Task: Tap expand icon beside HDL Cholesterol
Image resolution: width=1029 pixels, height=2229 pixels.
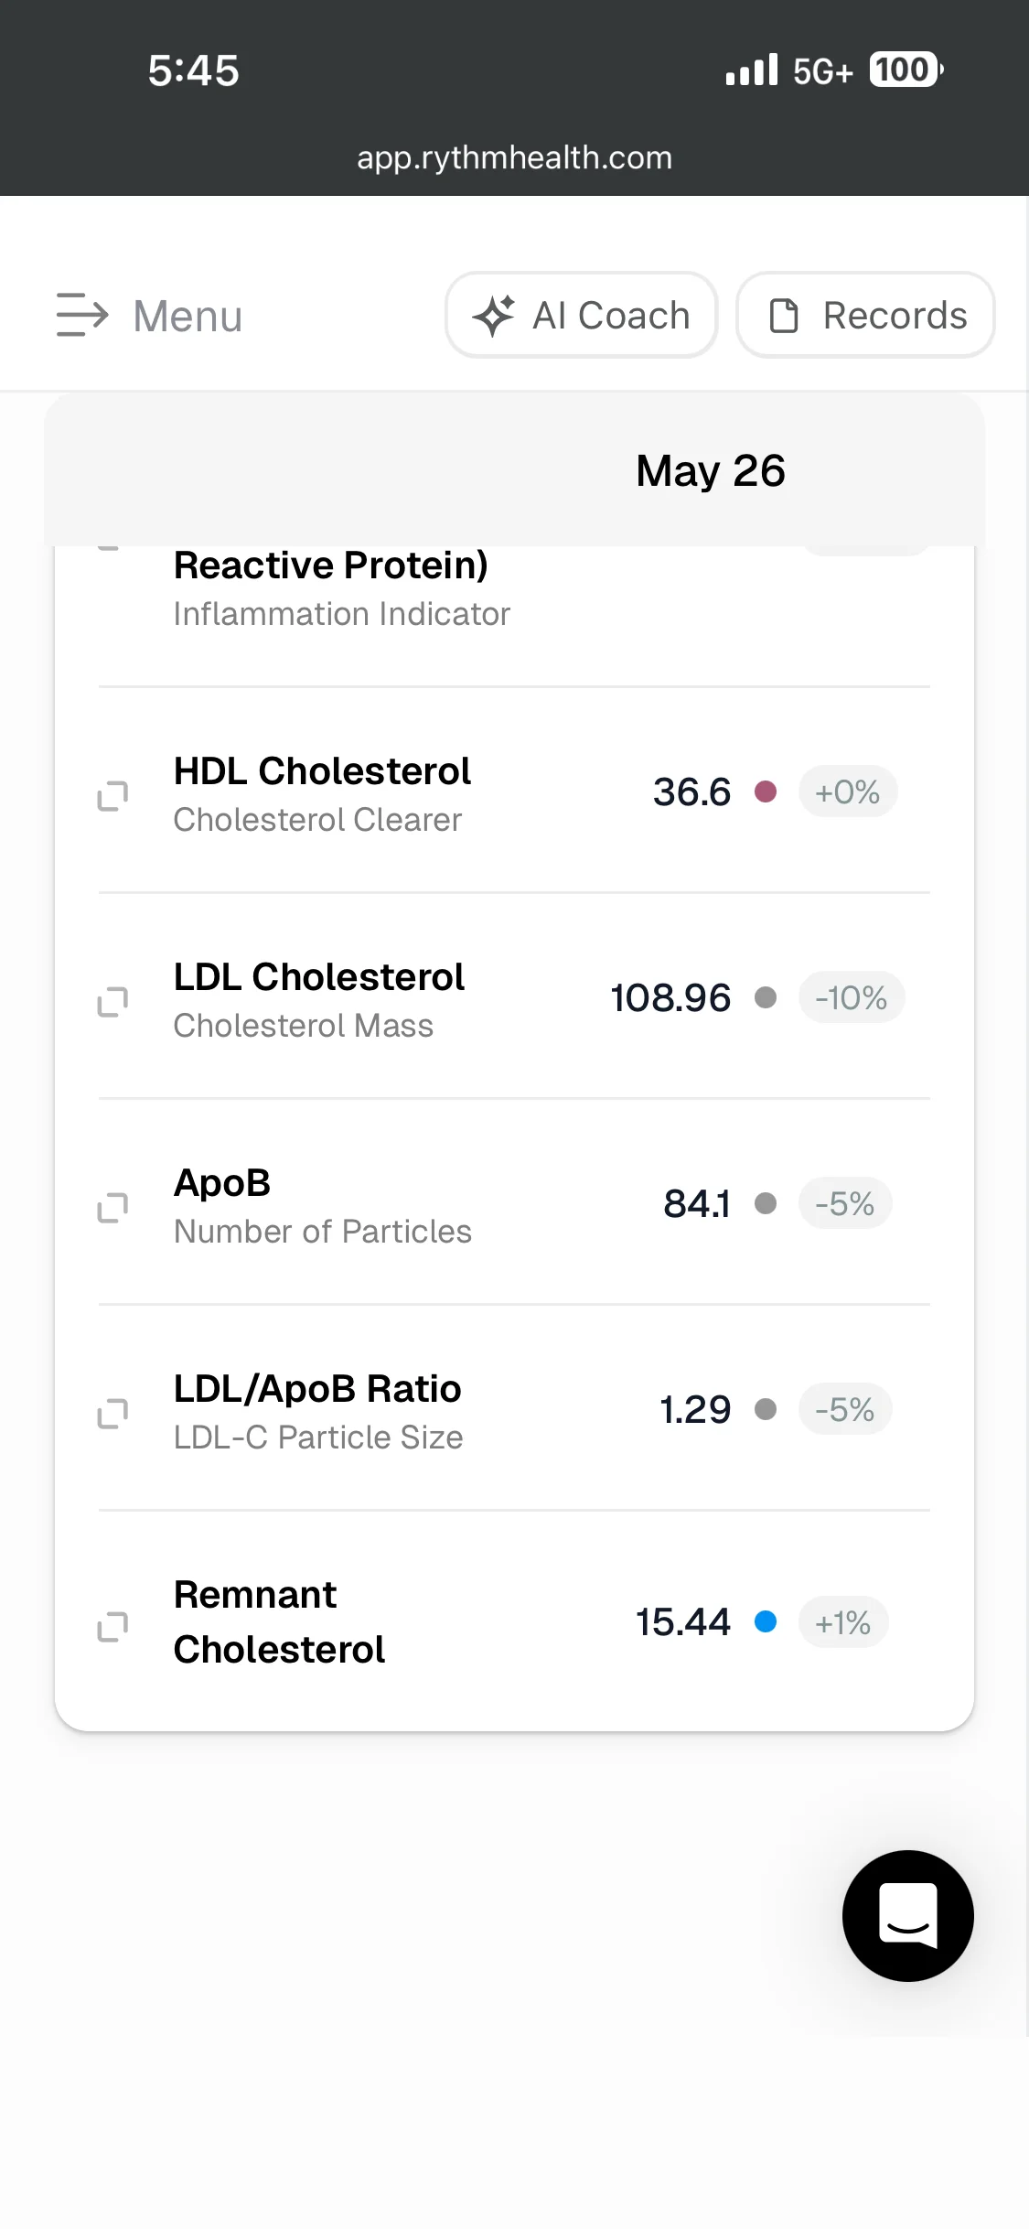Action: coord(113,796)
